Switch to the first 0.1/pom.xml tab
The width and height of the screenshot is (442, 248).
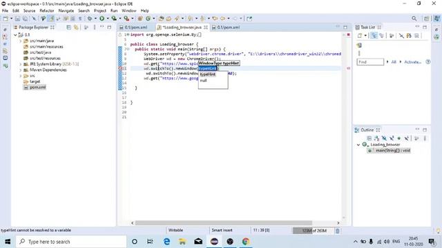click(x=136, y=28)
